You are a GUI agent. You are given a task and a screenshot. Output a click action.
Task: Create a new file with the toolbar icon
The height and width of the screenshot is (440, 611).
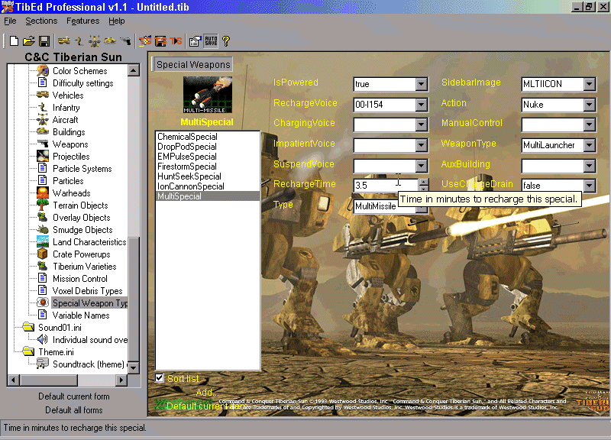pos(14,41)
